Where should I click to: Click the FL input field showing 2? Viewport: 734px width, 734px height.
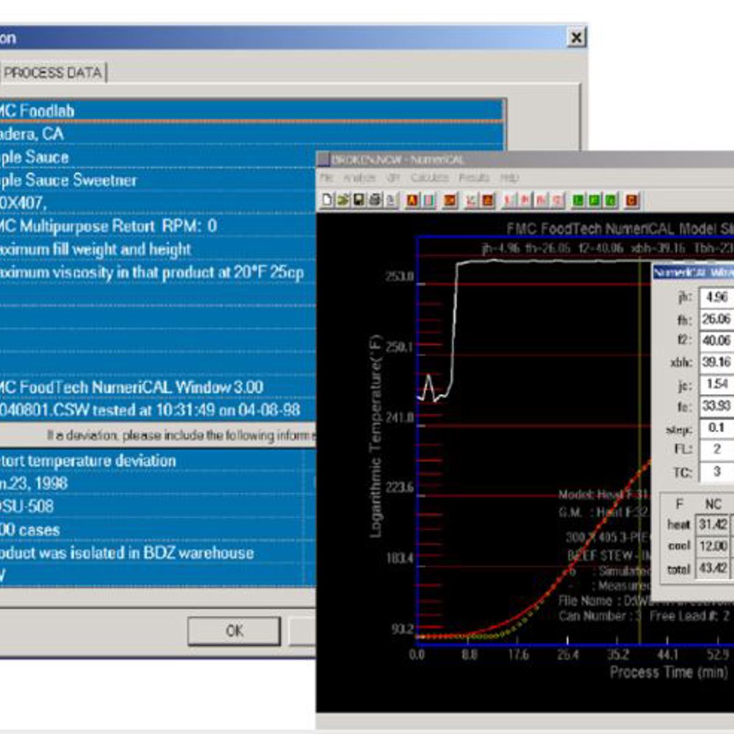(716, 449)
